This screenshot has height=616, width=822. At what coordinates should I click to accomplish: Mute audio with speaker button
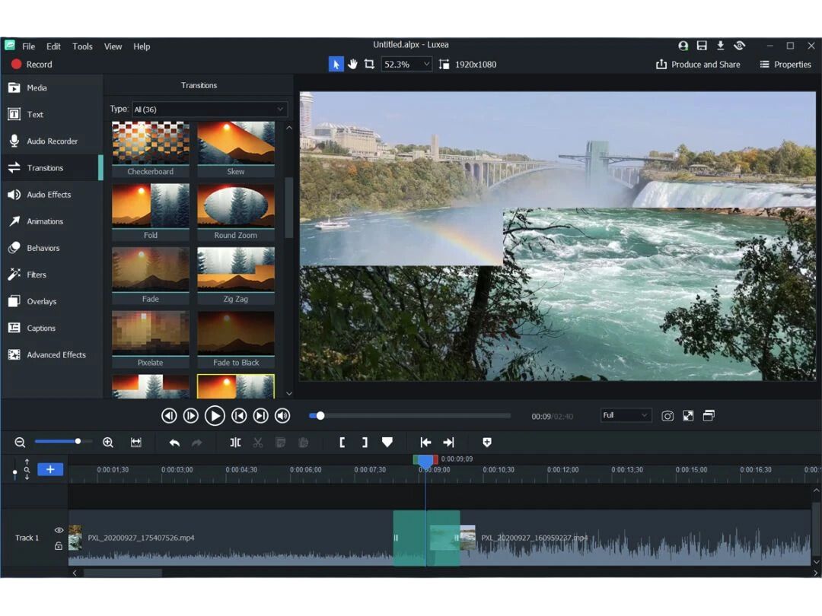tap(282, 416)
